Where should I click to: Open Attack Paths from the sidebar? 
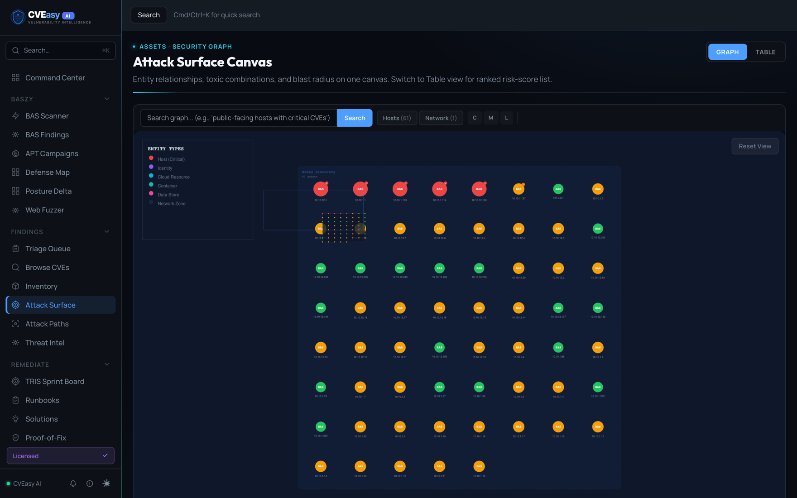[60, 324]
